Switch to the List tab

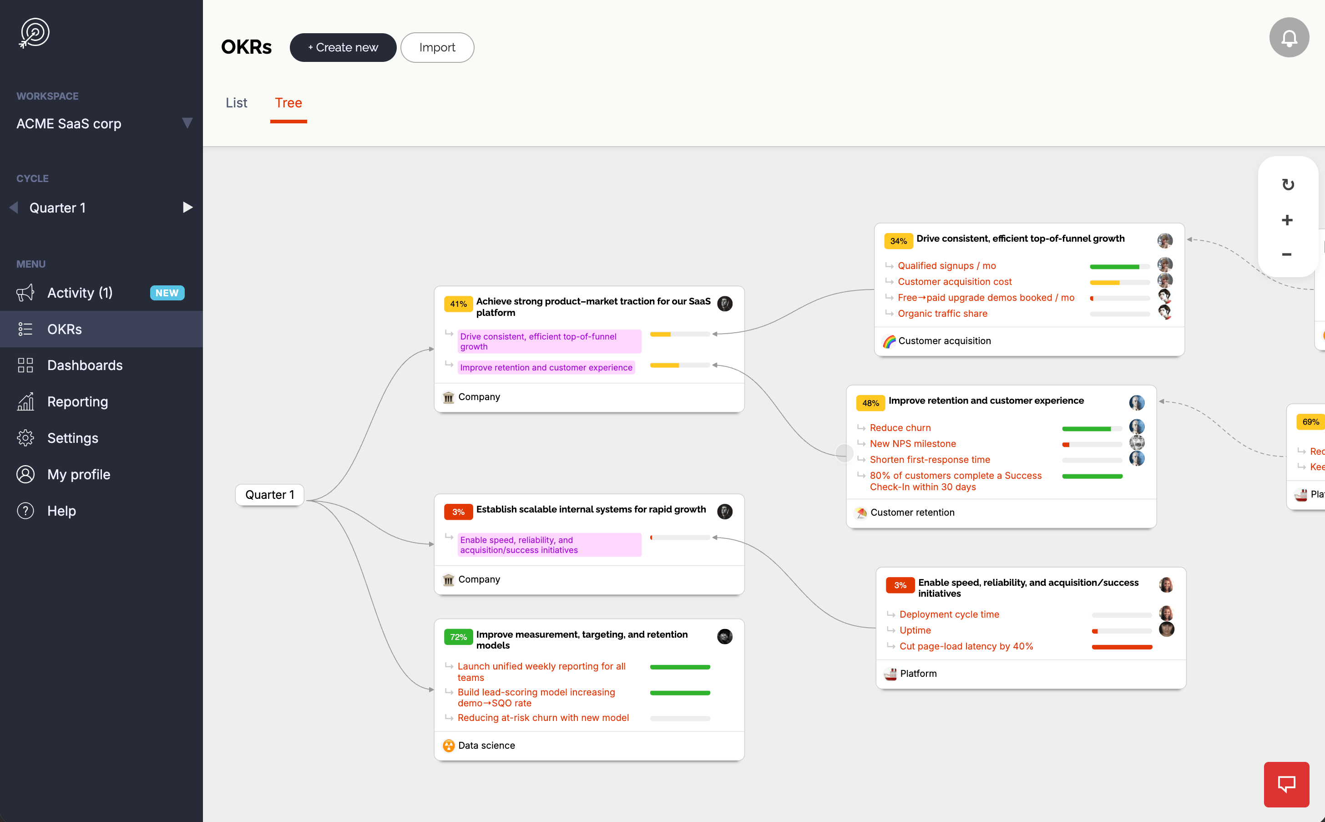pos(237,103)
